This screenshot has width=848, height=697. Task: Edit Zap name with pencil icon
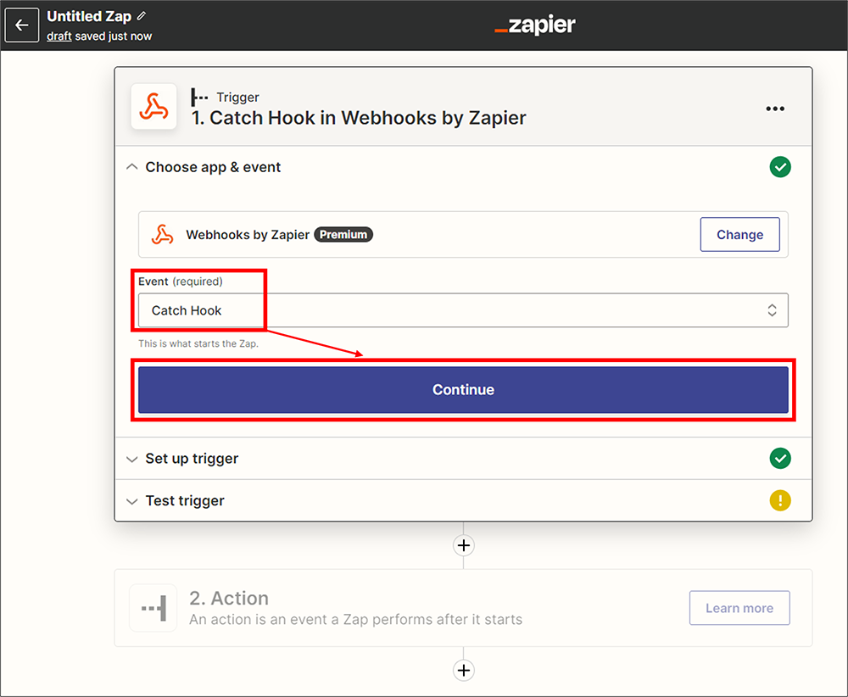[x=142, y=16]
